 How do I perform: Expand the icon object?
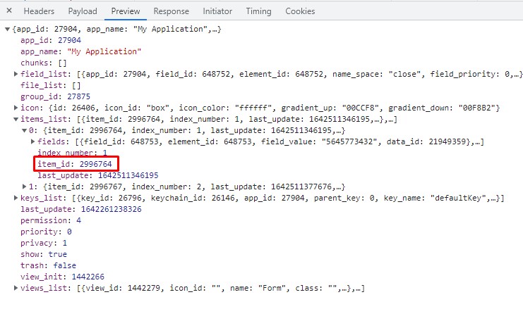coord(17,108)
